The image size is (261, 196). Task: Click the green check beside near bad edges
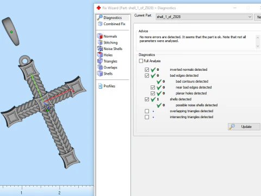pos(159,88)
